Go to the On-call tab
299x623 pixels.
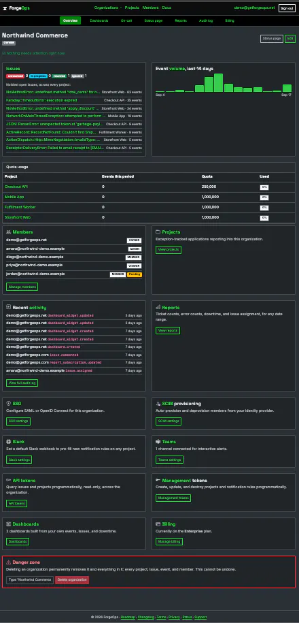pos(126,20)
